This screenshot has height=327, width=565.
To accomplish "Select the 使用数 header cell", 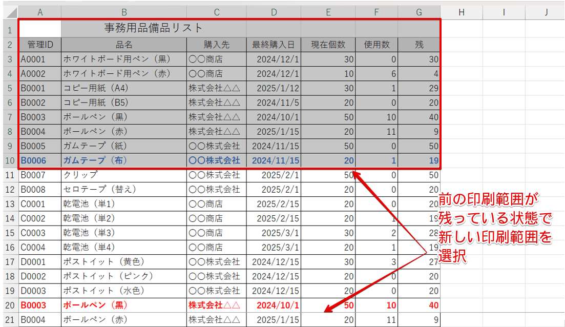I will 376,44.
